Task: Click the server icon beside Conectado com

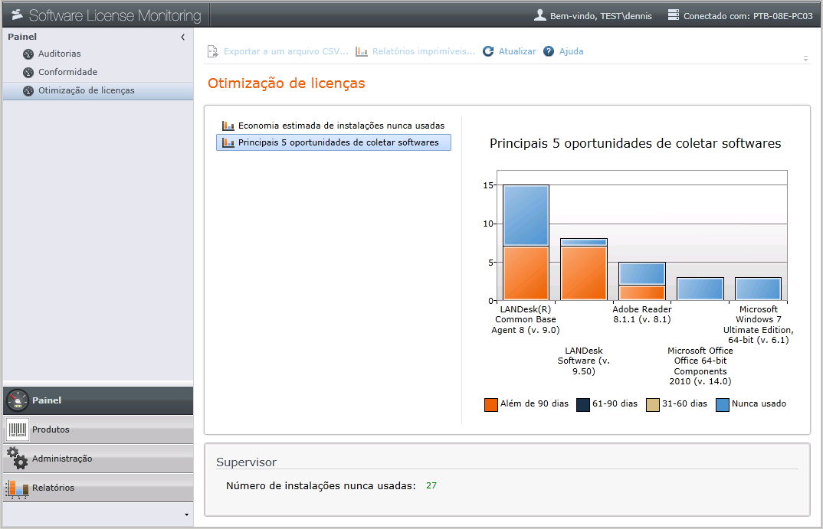Action: click(674, 15)
